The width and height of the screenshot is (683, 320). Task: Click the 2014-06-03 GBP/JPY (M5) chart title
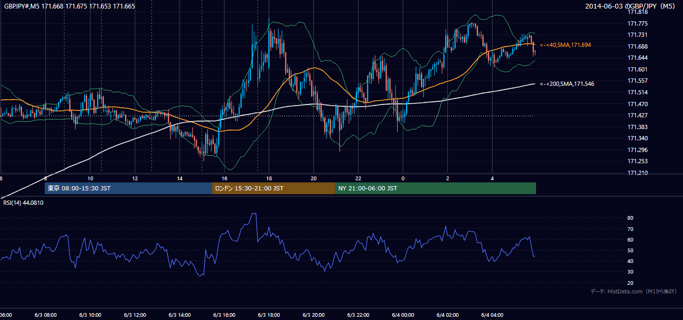[631, 6]
